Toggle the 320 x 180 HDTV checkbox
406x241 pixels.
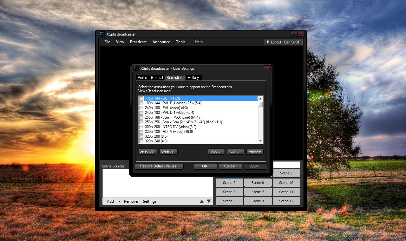[x=141, y=132]
